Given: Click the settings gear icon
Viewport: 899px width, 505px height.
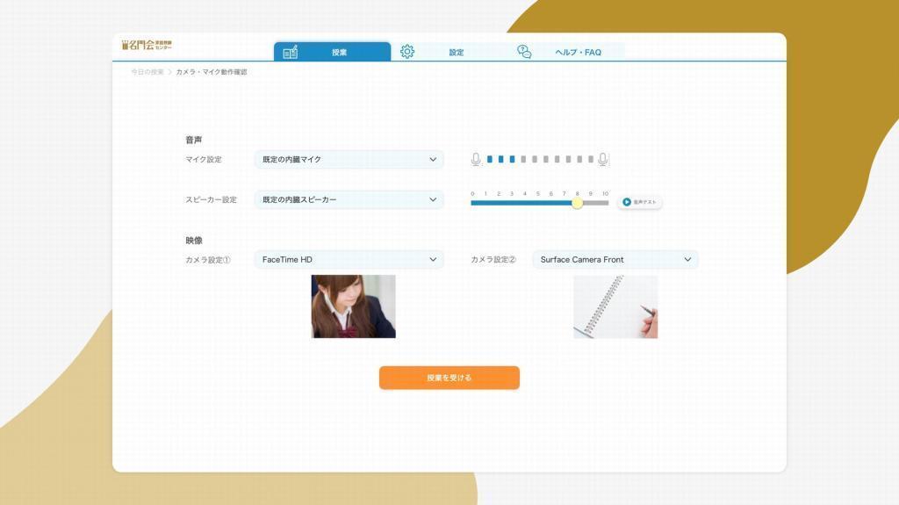Looking at the screenshot, I should pyautogui.click(x=407, y=52).
